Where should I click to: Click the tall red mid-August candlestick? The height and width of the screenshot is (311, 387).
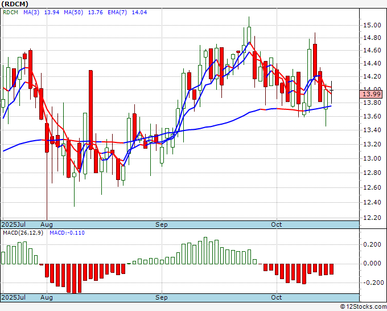(91, 110)
